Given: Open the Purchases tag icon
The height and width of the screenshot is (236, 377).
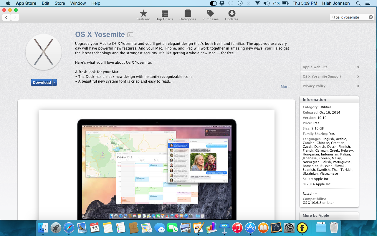Looking at the screenshot, I should 210,13.
